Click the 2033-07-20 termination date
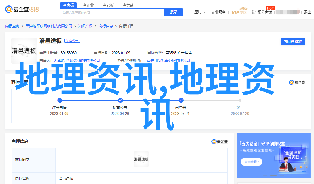Screen dimensions: 314x184 (x=240, y=114)
